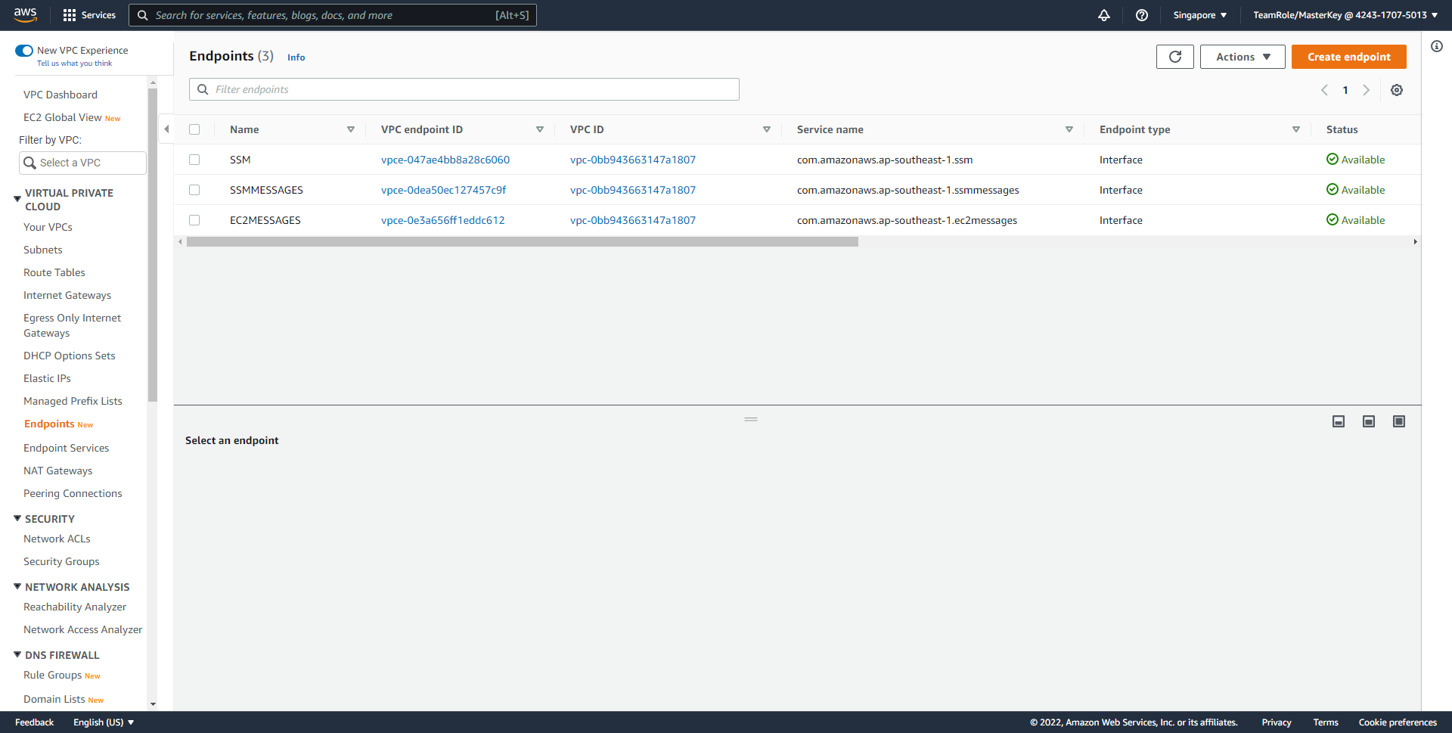Click the page info circle icon
This screenshot has height=733, width=1452.
click(1436, 46)
